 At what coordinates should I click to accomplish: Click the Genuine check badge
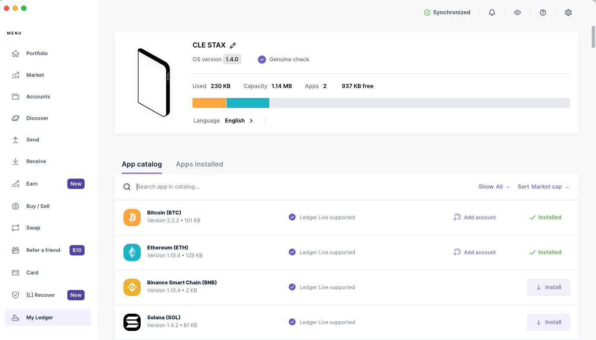coord(284,60)
